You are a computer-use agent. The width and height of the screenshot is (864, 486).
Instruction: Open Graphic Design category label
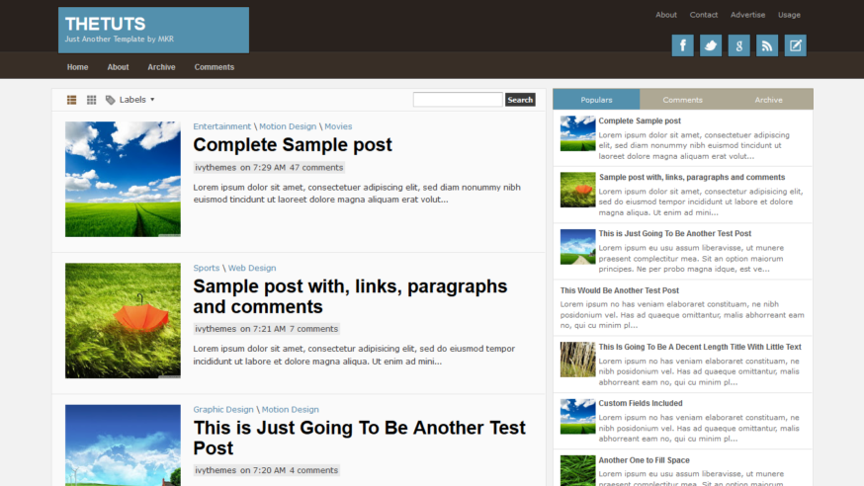pyautogui.click(x=223, y=410)
